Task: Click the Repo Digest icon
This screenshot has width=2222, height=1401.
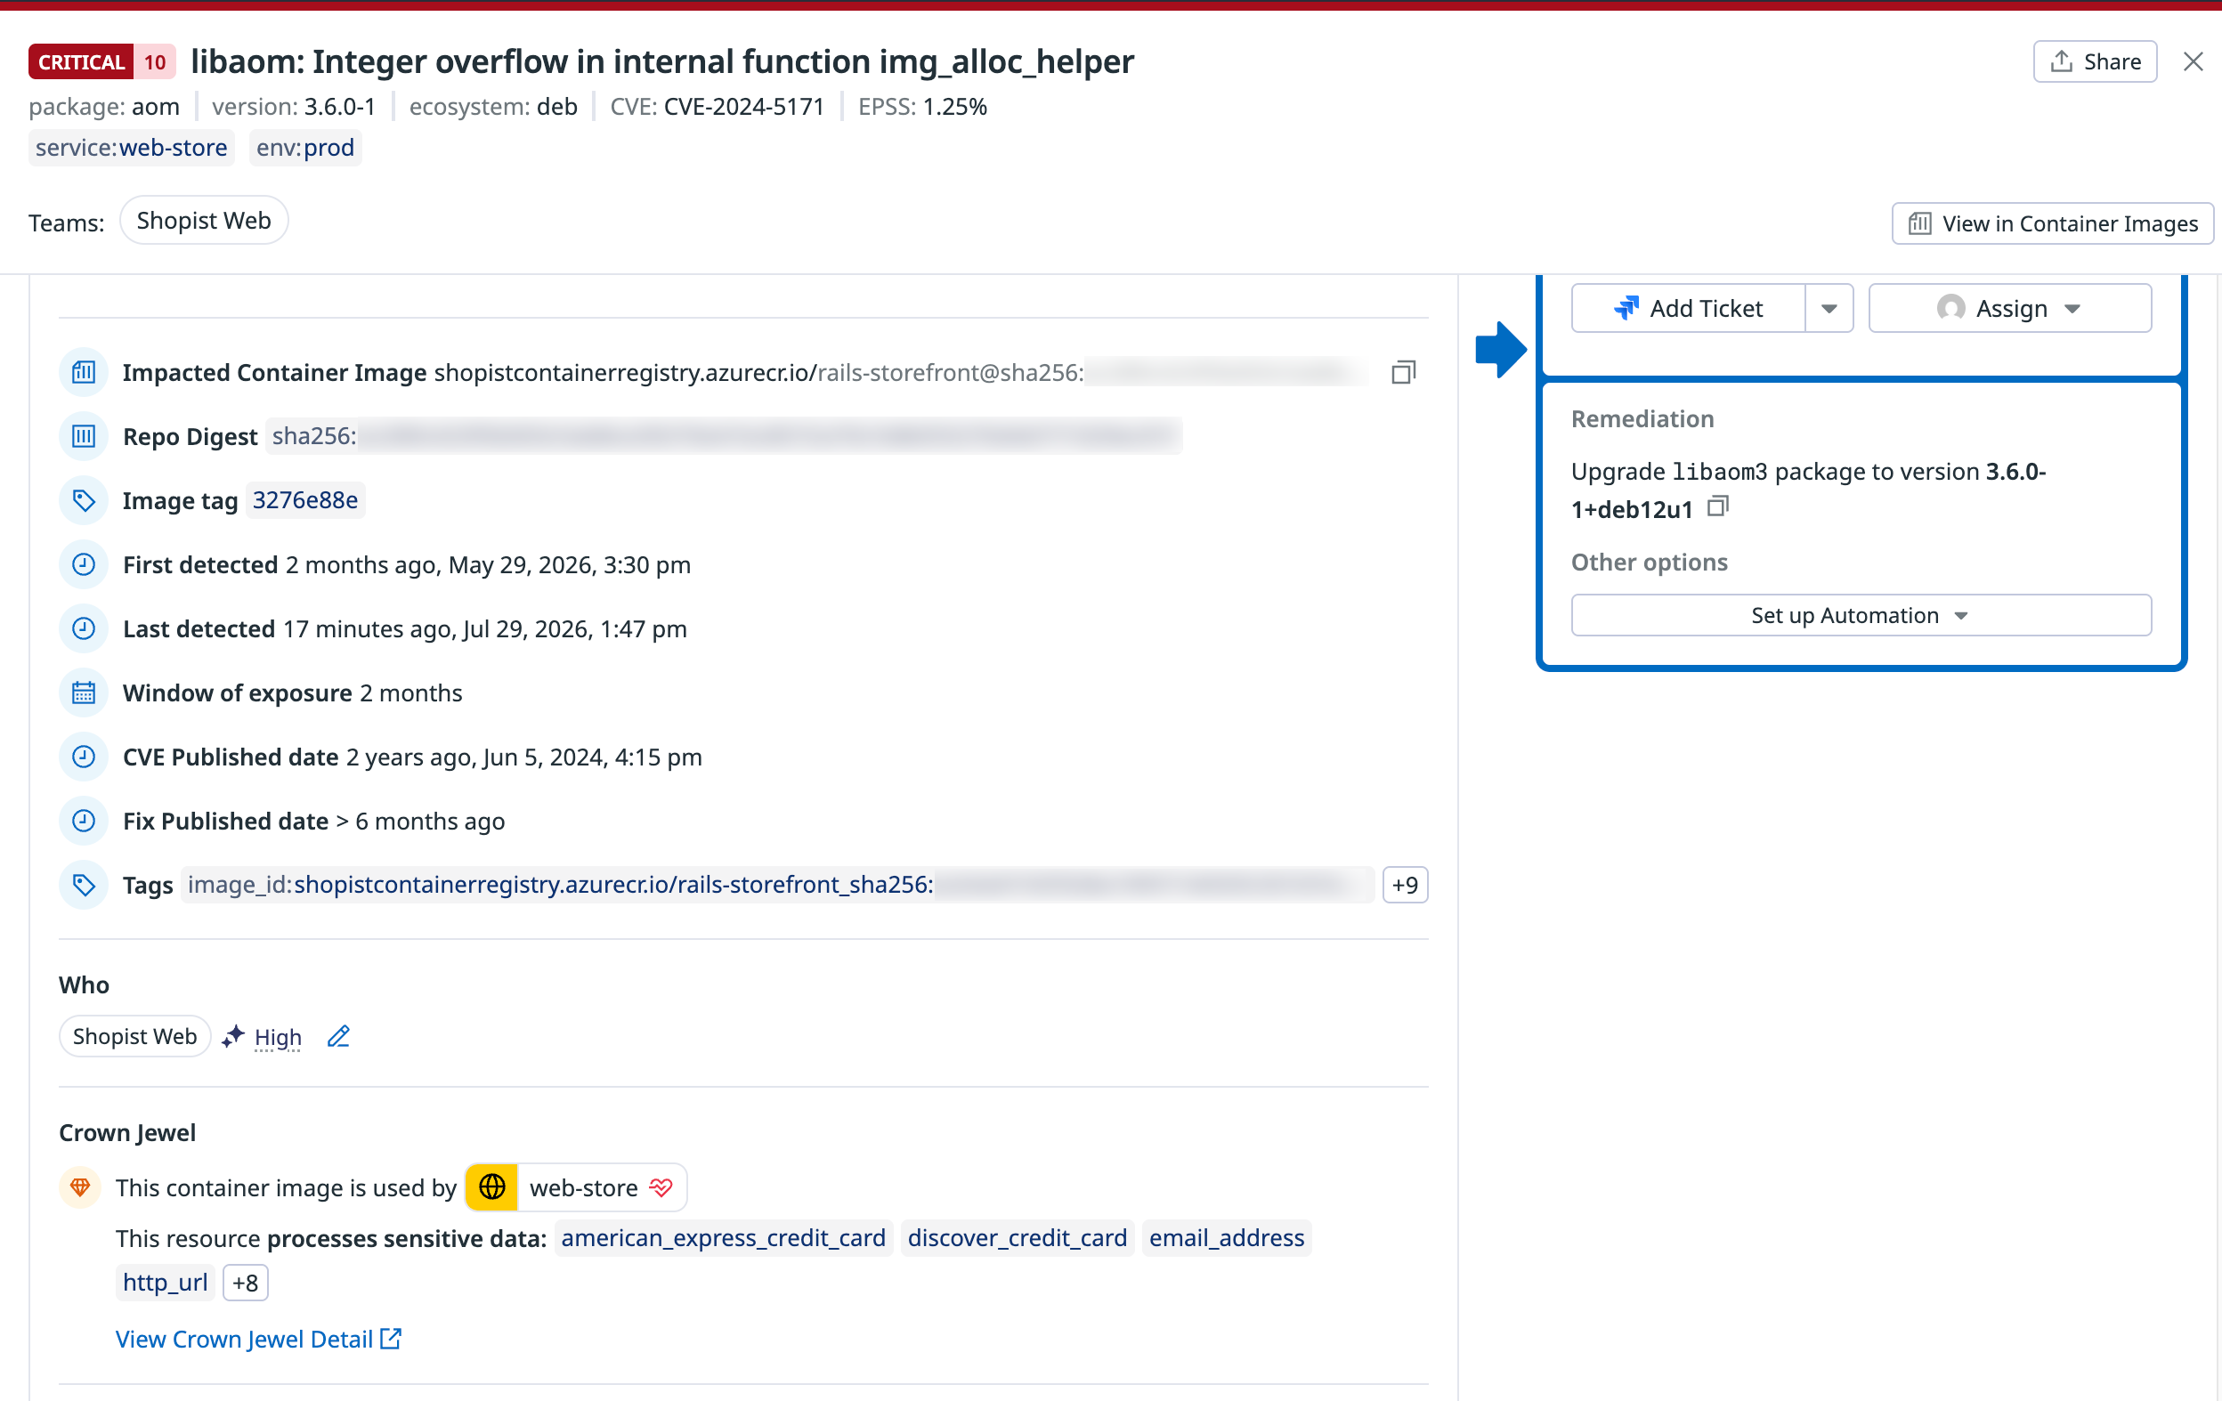Action: [84, 436]
